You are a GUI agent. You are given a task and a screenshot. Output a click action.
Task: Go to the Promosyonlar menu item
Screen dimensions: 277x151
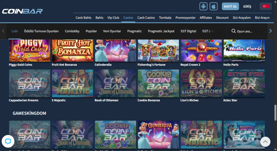(185, 18)
